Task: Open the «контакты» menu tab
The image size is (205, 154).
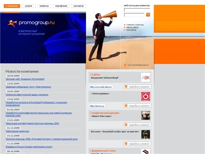Action: pyautogui.click(x=79, y=6)
